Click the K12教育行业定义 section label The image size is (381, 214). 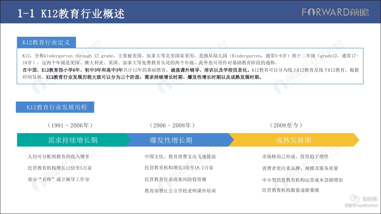[x=46, y=42]
